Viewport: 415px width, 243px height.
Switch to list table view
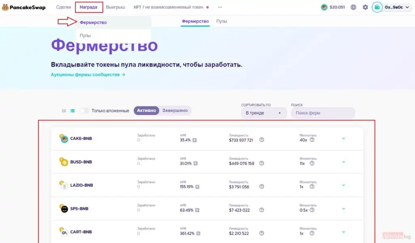pos(73,111)
